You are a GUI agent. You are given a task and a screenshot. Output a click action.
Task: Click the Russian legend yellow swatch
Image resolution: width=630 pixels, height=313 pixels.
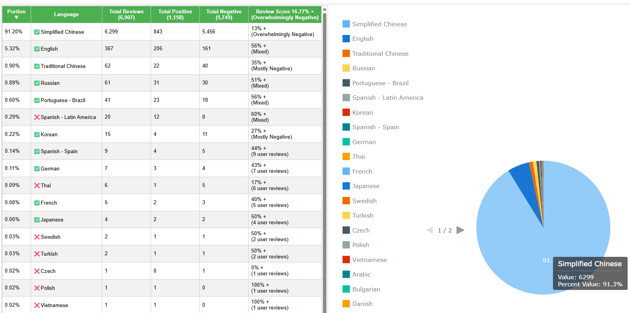point(346,68)
